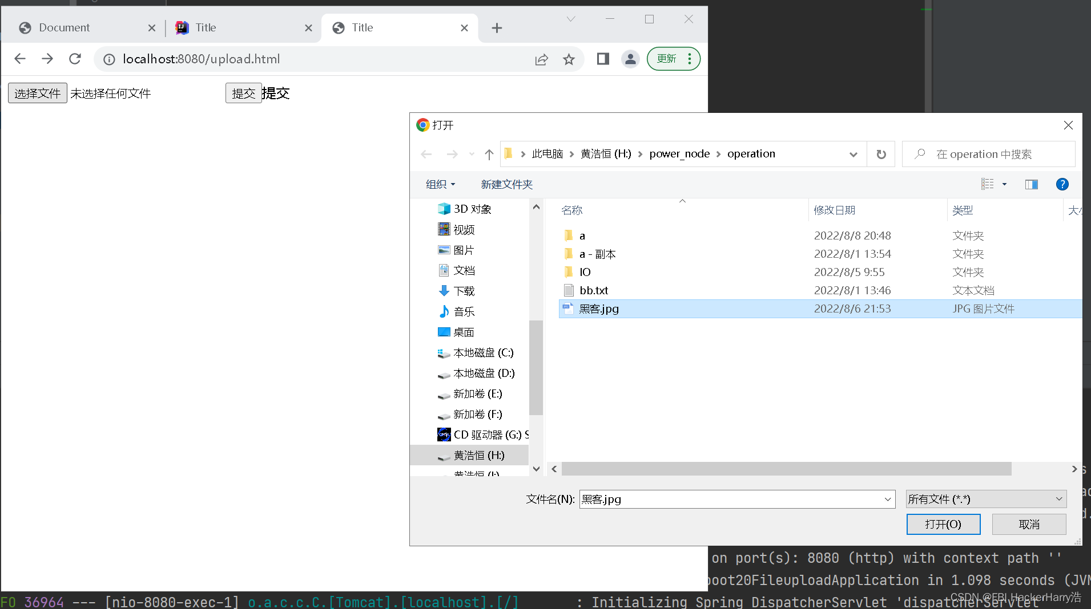
Task: Open the tab search chevron
Action: (571, 19)
